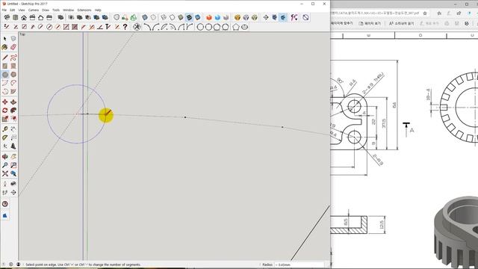This screenshot has width=478, height=269.
Task: Select the Dimension tool
Action: pos(13,129)
